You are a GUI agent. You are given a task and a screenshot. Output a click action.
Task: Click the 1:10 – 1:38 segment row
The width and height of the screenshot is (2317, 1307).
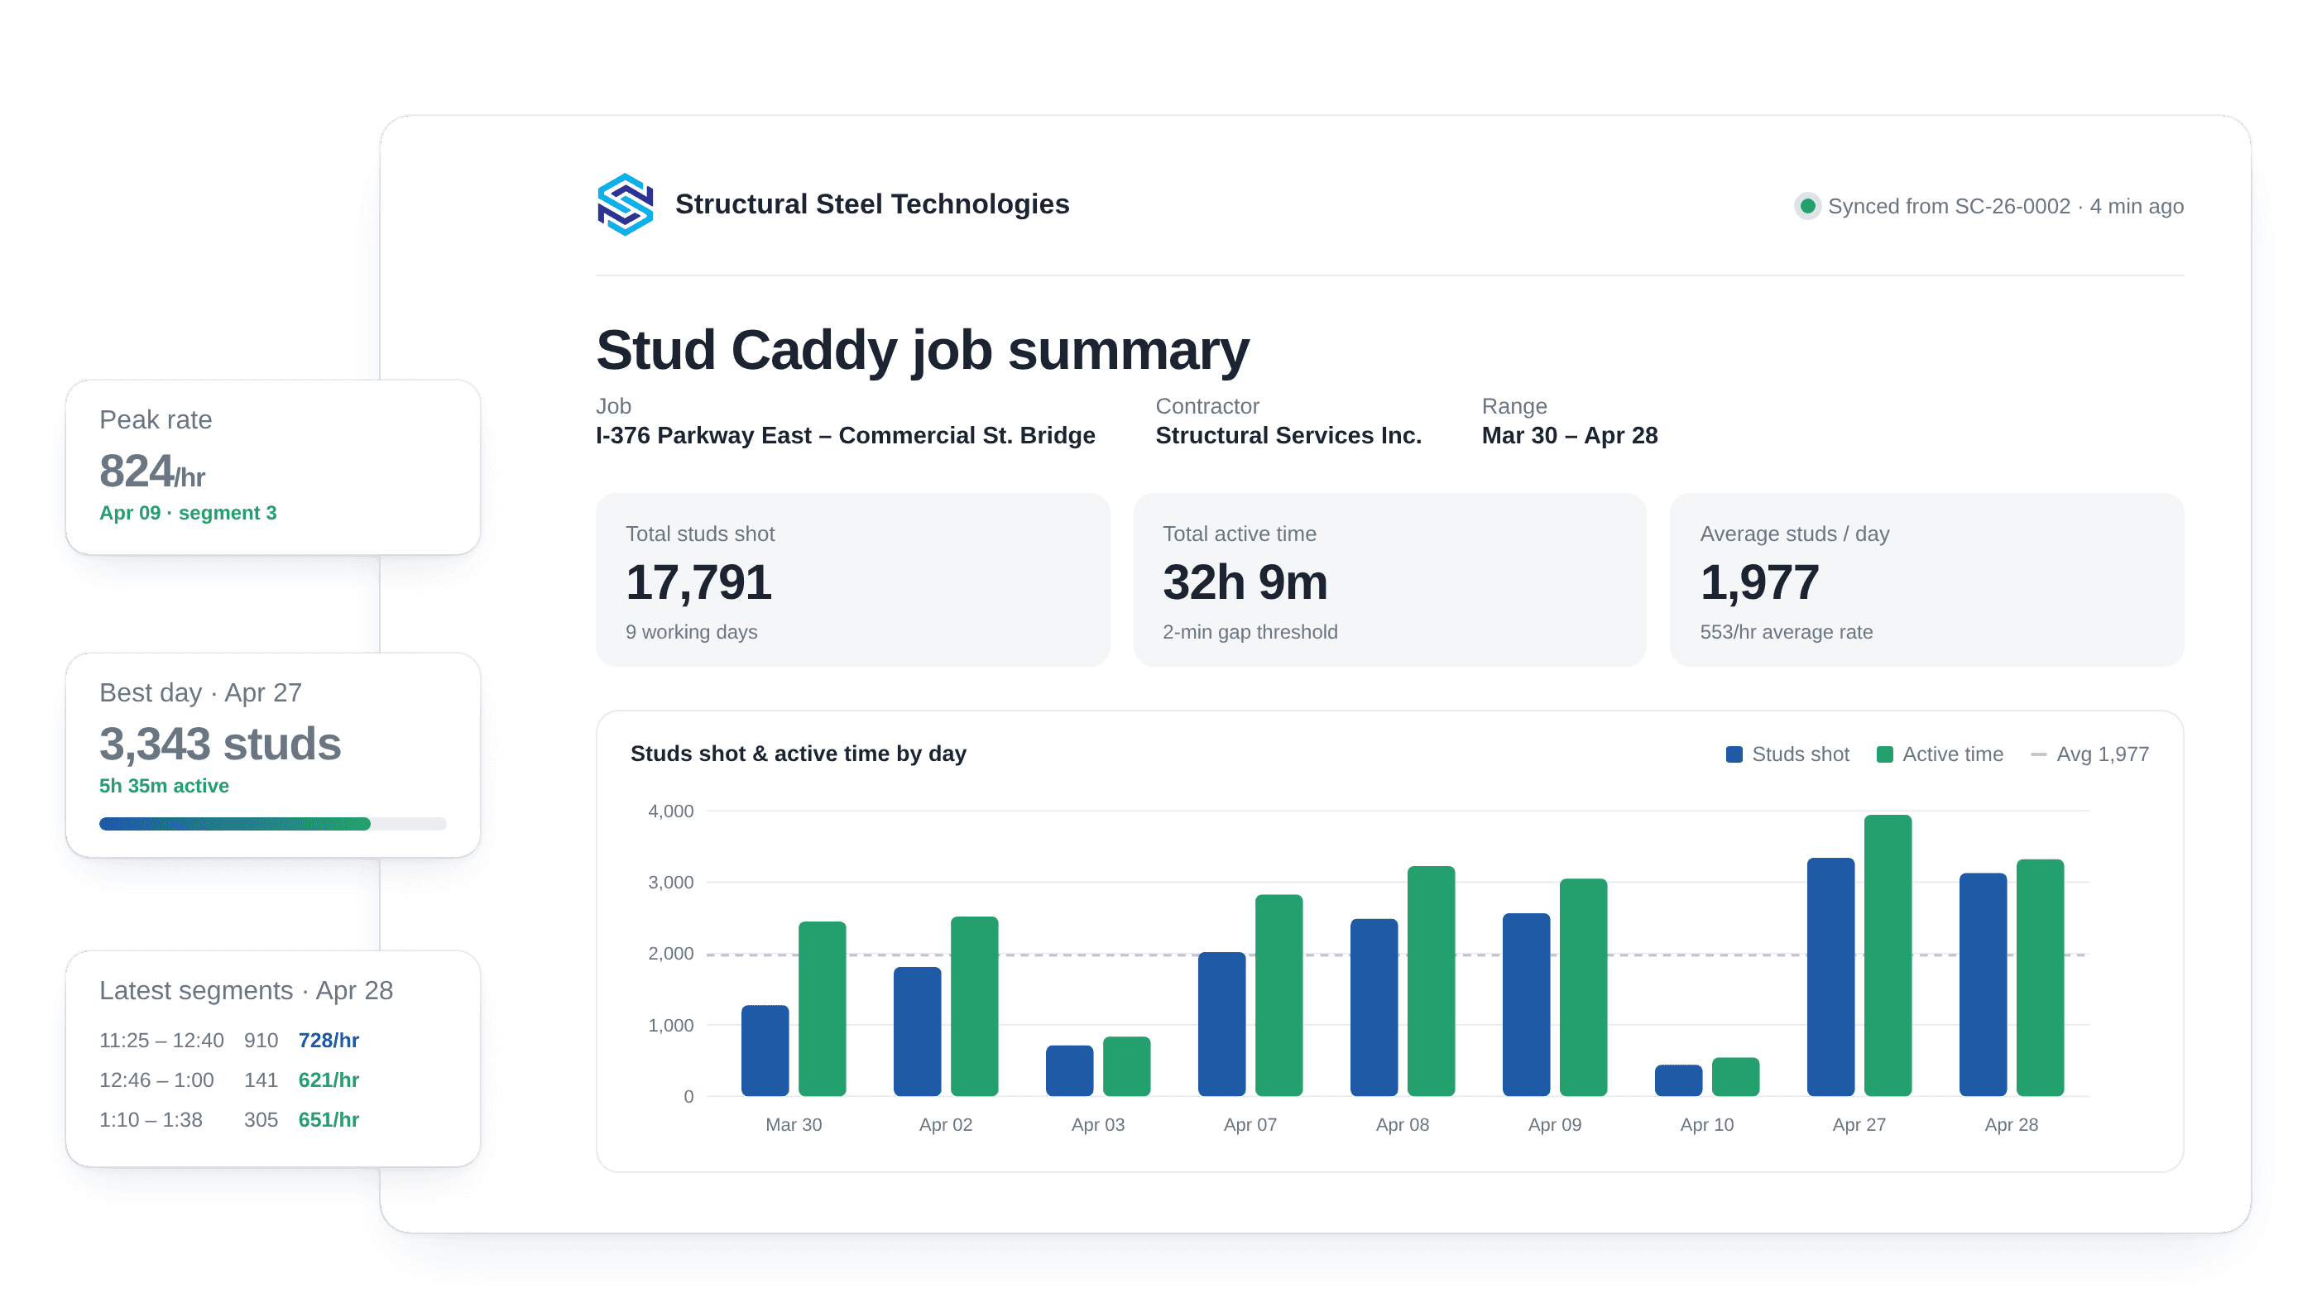(x=229, y=1120)
